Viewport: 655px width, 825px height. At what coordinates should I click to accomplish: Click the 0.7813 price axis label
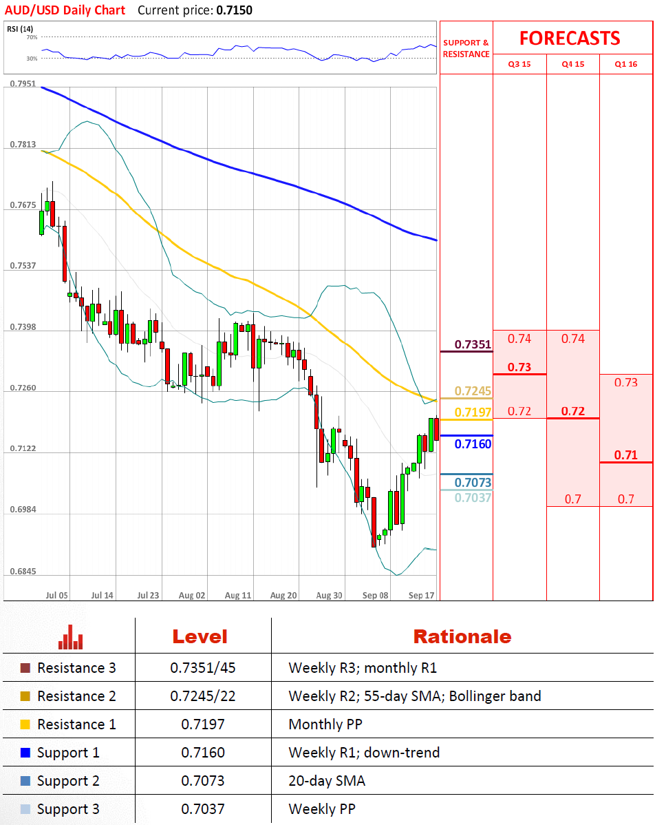(x=23, y=144)
